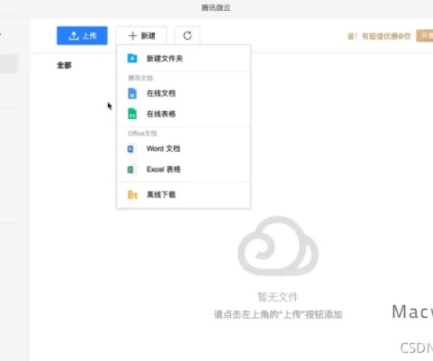Click the Word document icon
The height and width of the screenshot is (361, 433).
click(x=132, y=149)
